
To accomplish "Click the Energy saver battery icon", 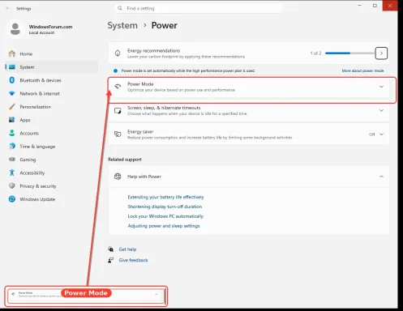I will pos(118,134).
